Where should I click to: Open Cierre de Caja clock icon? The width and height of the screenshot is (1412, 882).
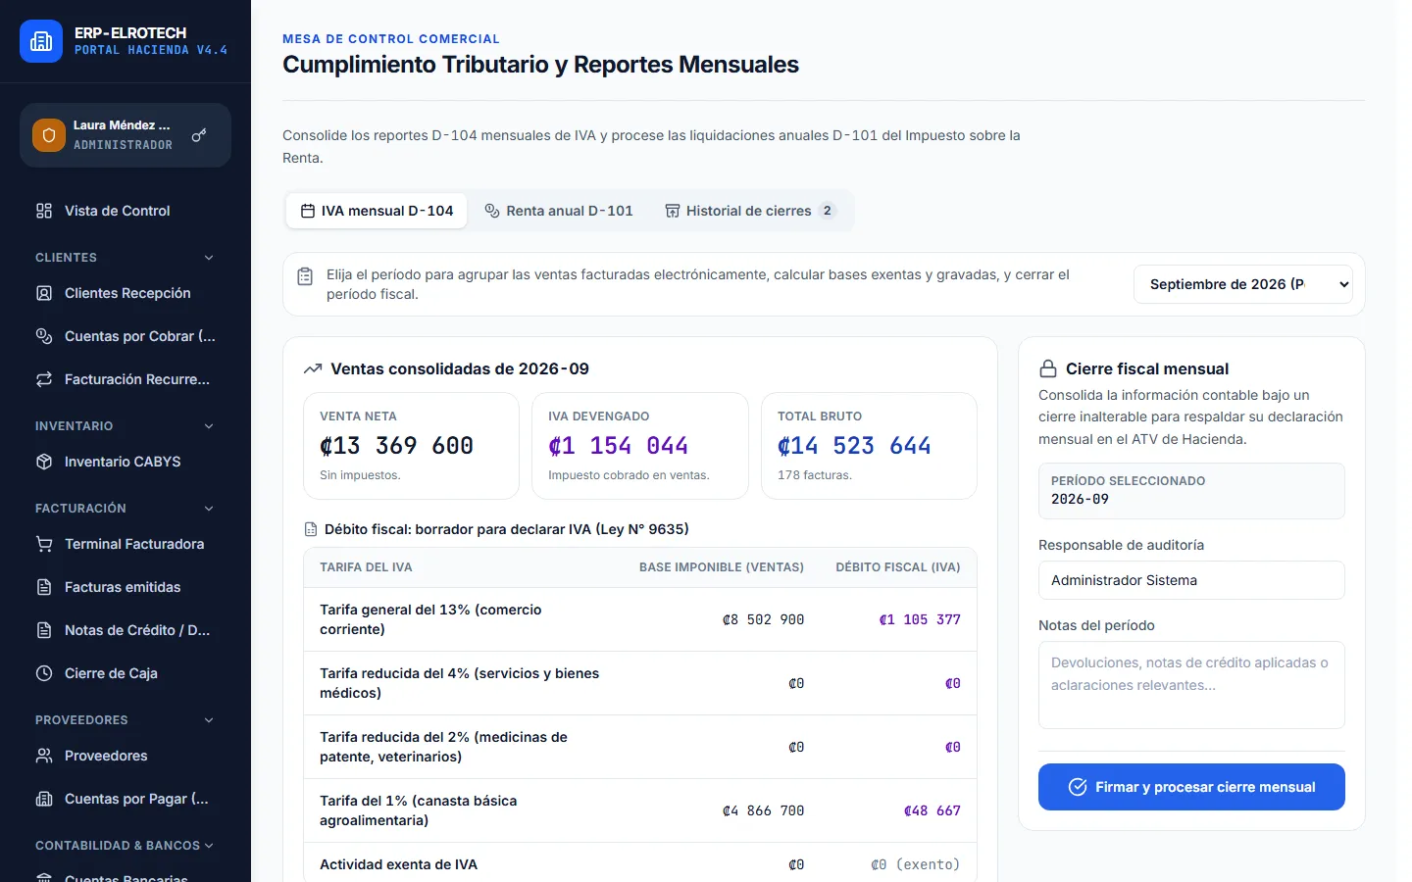[44, 673]
